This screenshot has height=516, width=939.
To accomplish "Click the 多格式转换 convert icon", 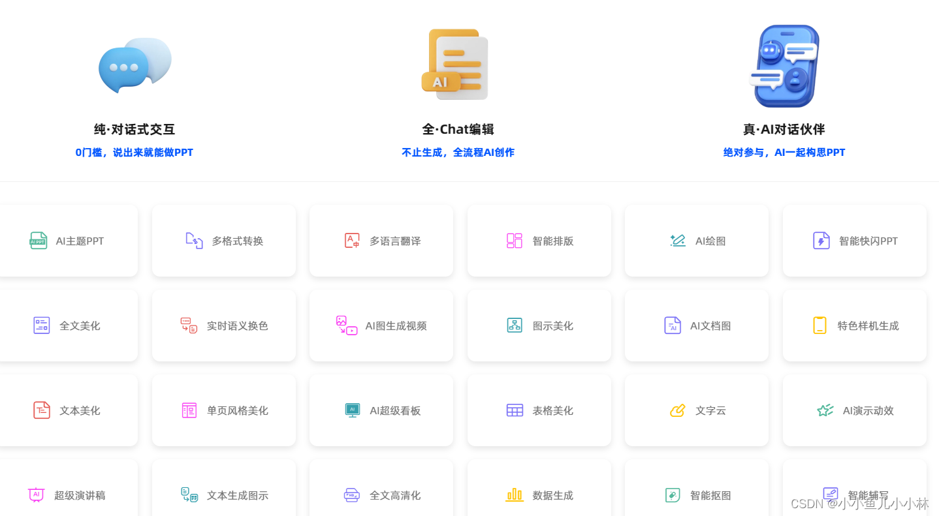I will click(x=194, y=241).
